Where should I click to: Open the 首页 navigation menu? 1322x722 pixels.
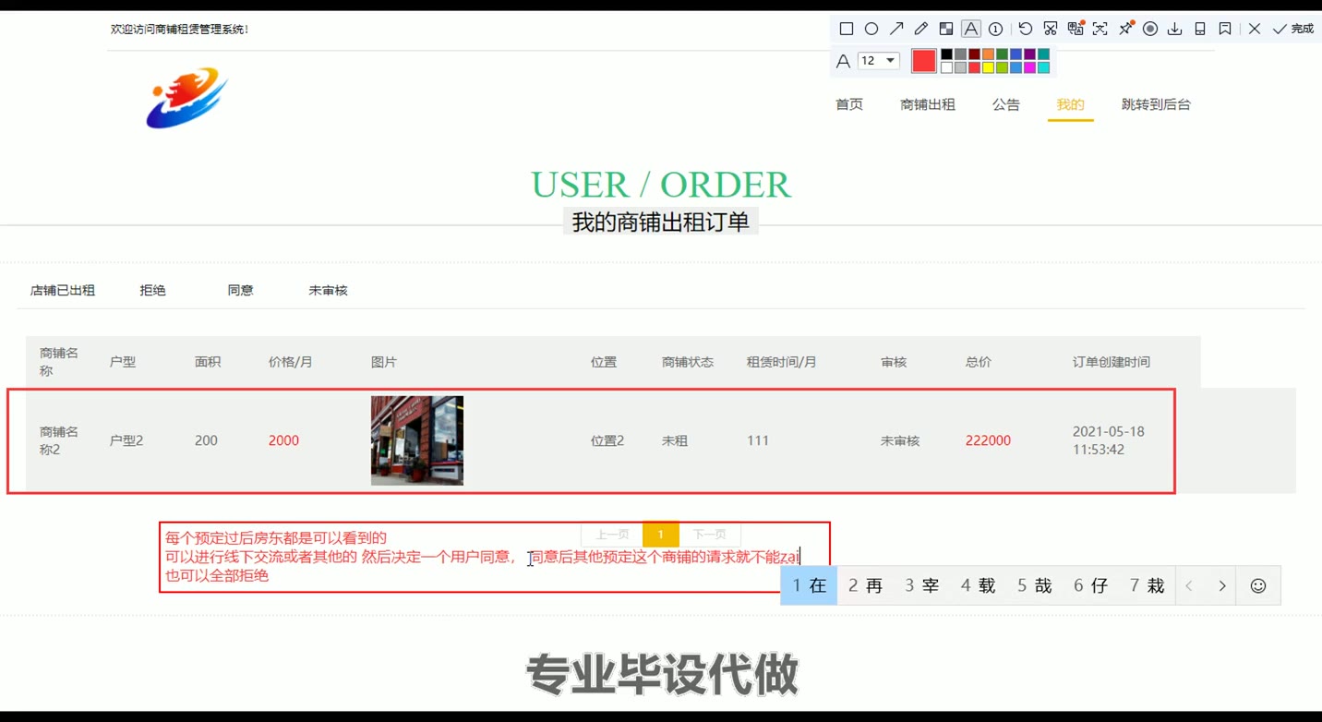(x=849, y=104)
